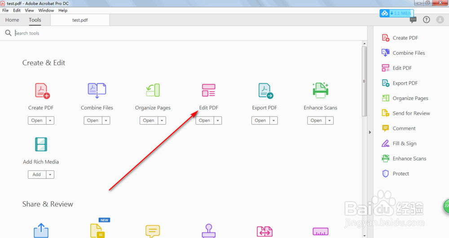Click the Create PDF tool icon in main panel
This screenshot has width=449, height=238.
(x=42, y=91)
